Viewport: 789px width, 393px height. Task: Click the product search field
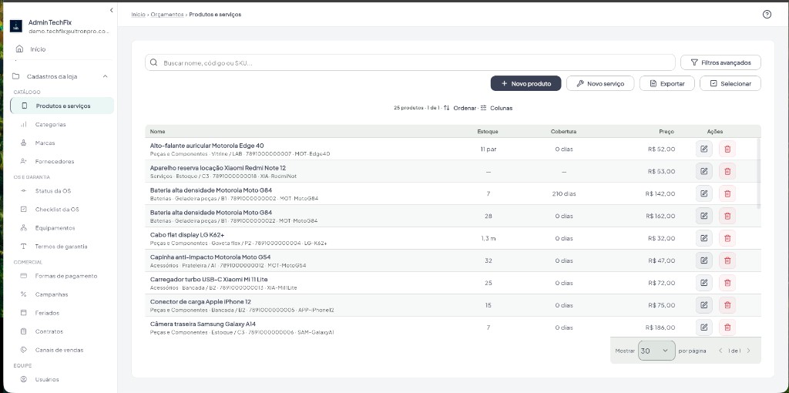[410, 63]
